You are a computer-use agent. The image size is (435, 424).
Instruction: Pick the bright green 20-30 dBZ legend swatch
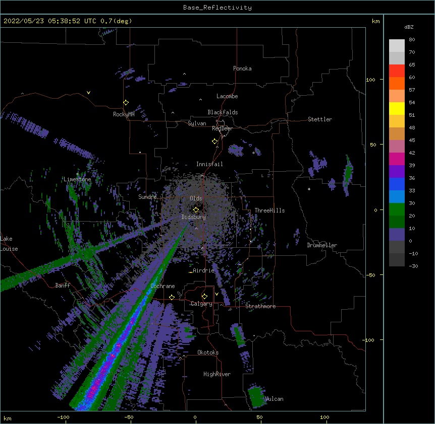(x=397, y=209)
